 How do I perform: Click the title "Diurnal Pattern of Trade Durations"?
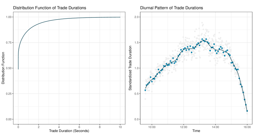click(x=172, y=8)
